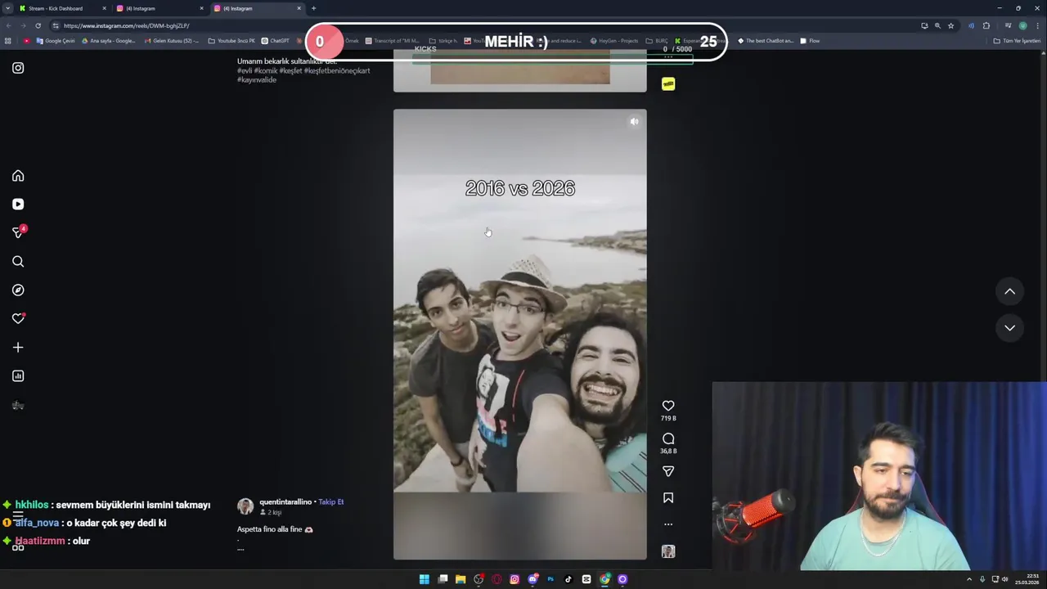This screenshot has height=589, width=1047.
Task: Open more options three dots on reel
Action: click(668, 524)
